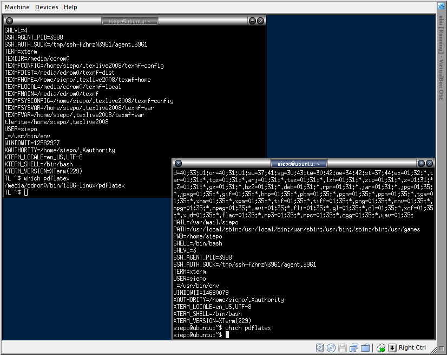
Task: Click the slashed-circle button on bottom-right terminal
Action: [x=429, y=163]
